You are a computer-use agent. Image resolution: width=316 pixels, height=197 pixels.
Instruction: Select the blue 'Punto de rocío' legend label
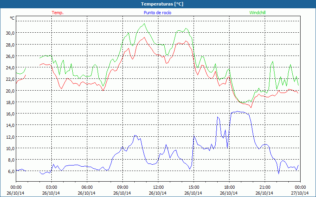[x=157, y=13]
